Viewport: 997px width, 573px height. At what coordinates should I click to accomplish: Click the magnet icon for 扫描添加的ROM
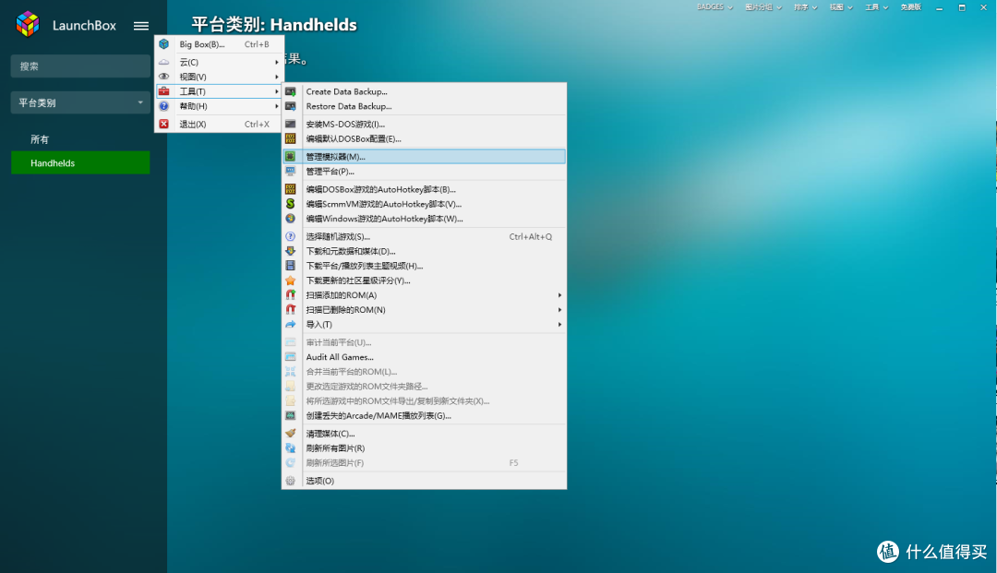pyautogui.click(x=291, y=294)
